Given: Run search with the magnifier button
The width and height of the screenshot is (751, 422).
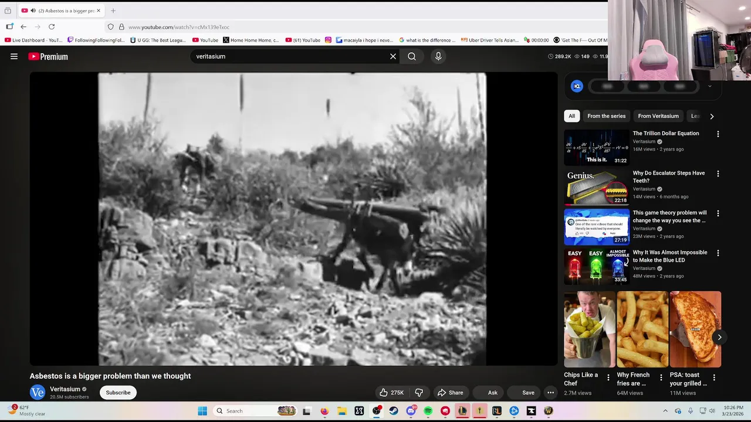Looking at the screenshot, I should pyautogui.click(x=412, y=56).
